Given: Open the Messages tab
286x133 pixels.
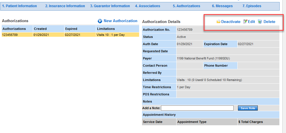Looking at the screenshot, I should pyautogui.click(x=222, y=6).
